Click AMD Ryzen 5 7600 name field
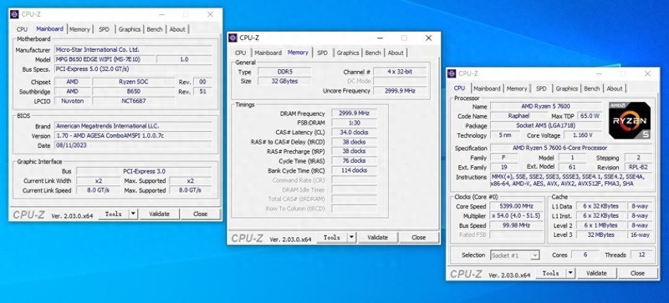The image size is (669, 303). 545,106
